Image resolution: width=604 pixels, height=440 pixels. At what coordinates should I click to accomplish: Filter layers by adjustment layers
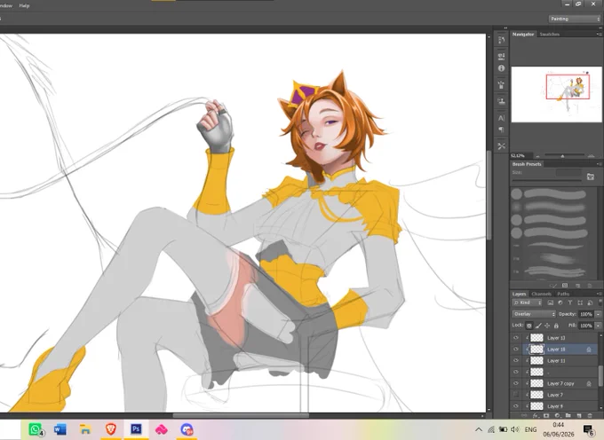coord(560,302)
